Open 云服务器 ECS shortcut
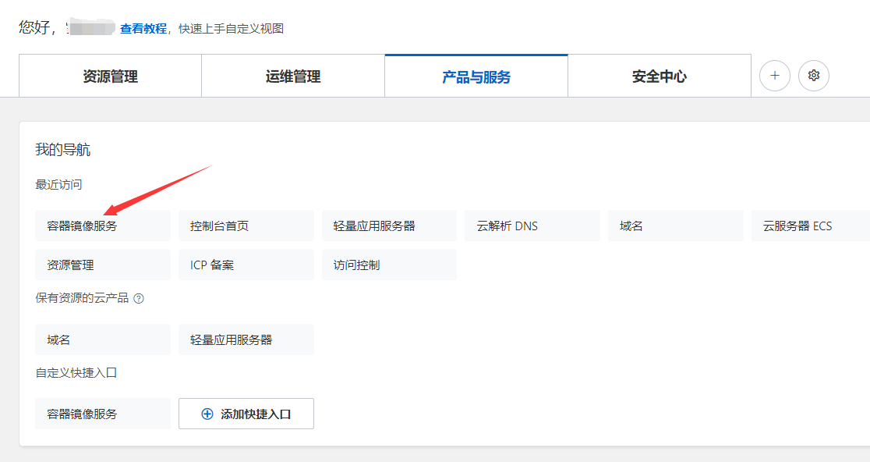870x462 pixels. tap(811, 226)
